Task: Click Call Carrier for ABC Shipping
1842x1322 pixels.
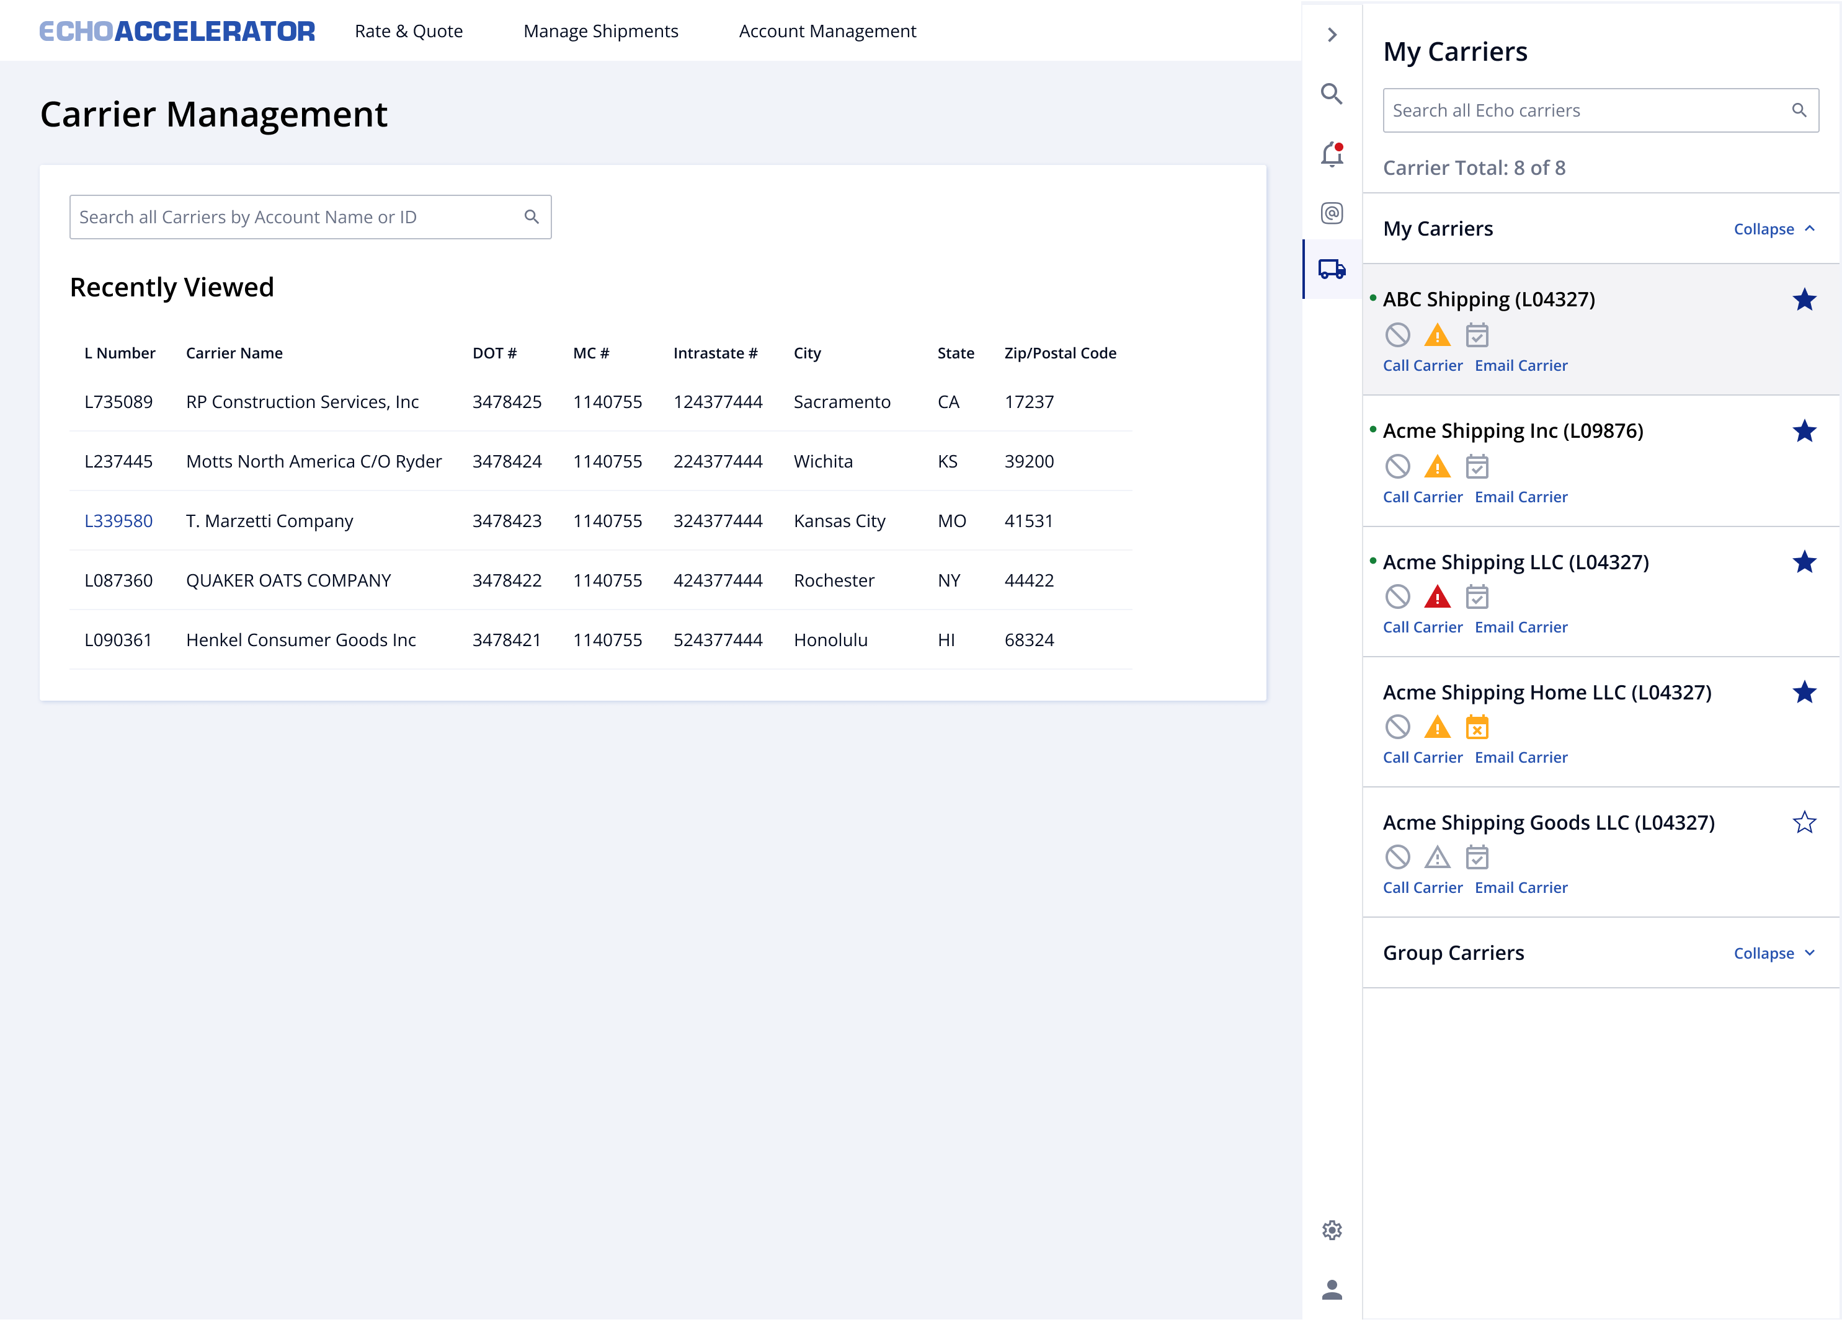Action: 1422,365
